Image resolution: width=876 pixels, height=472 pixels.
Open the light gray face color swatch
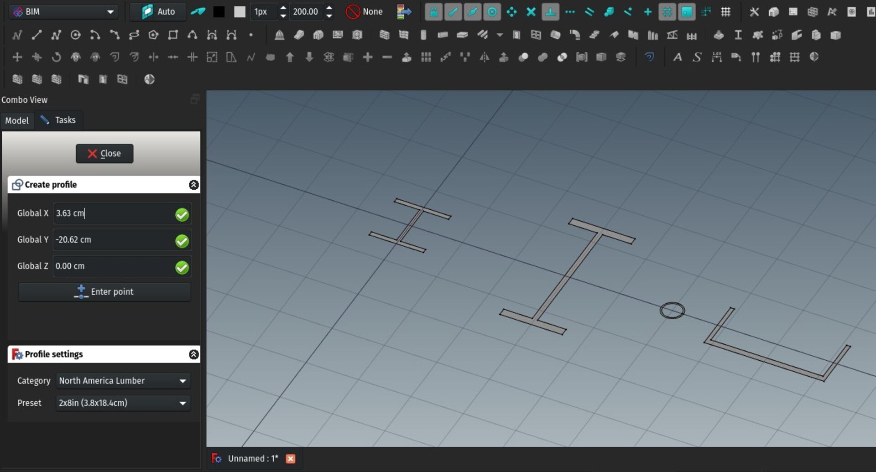point(240,12)
